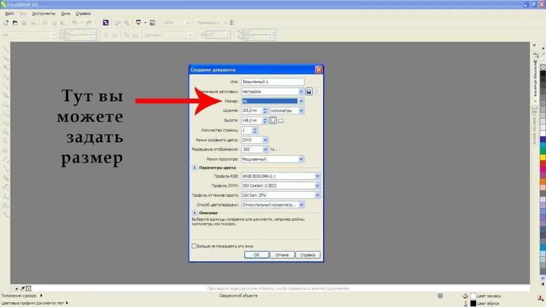Screen dimensions: 546x307
Task: Click the width 105,0 mm spinner
Action: 264,111
